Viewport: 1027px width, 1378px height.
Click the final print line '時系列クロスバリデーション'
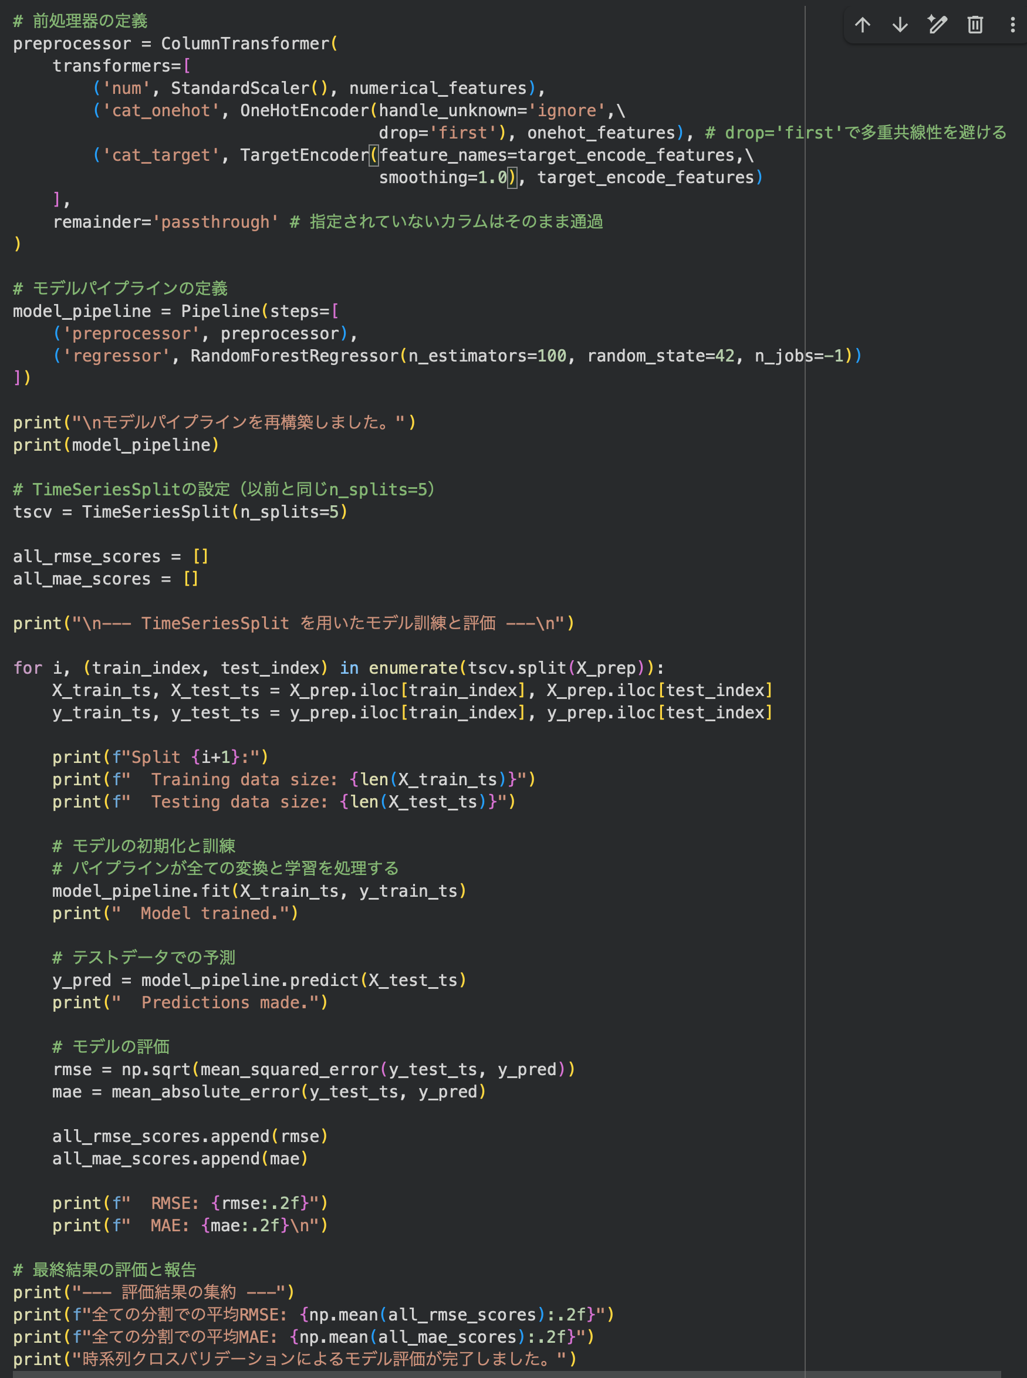coord(295,1359)
